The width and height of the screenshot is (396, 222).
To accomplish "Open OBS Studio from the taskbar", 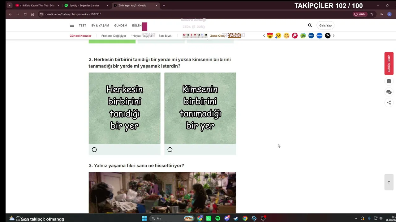I will point(263,218).
